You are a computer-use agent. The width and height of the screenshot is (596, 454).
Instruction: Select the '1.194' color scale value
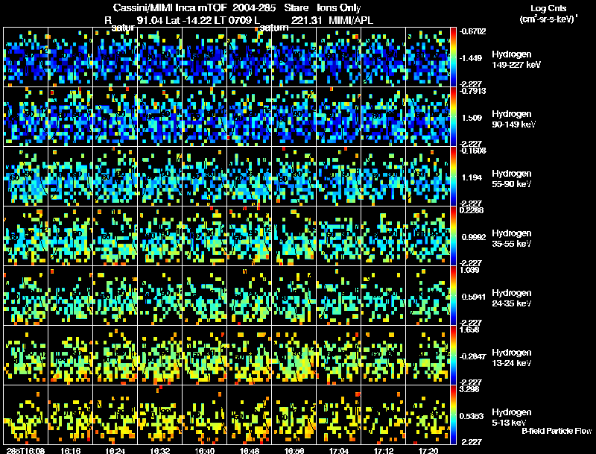[472, 177]
